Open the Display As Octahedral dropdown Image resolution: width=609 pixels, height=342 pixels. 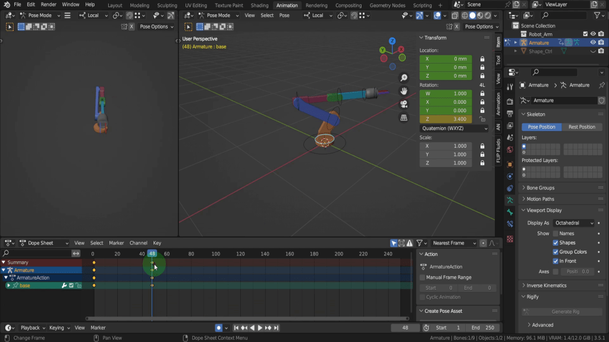pyautogui.click(x=573, y=223)
